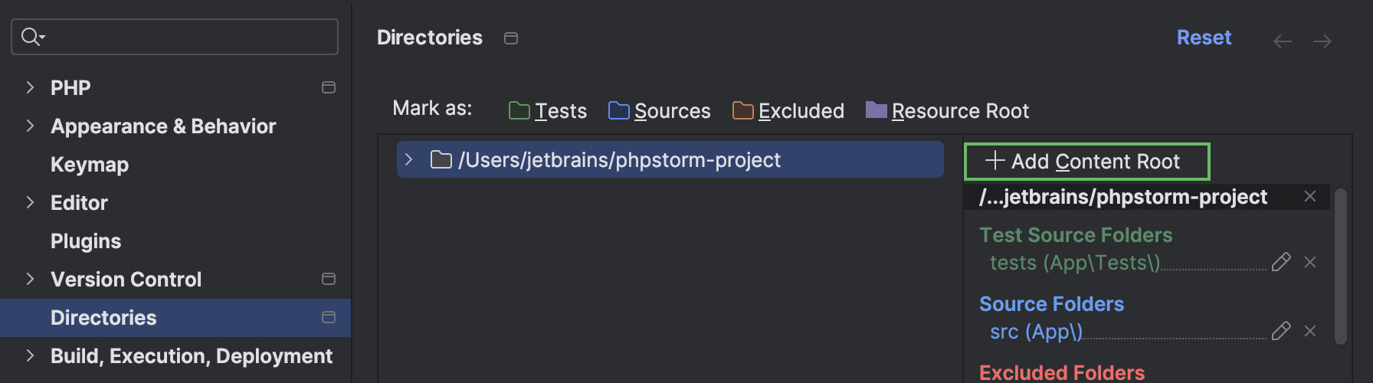The image size is (1373, 383).
Task: Expand the PHP settings section
Action: (30, 87)
